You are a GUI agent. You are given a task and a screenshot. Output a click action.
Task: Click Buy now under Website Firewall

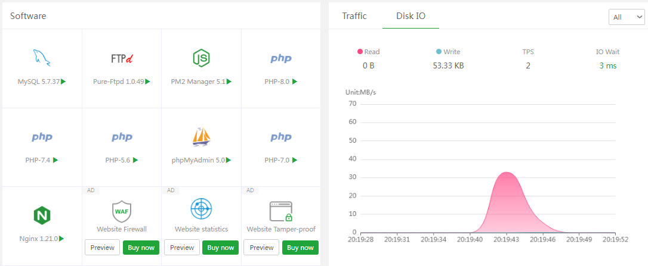[x=141, y=248]
